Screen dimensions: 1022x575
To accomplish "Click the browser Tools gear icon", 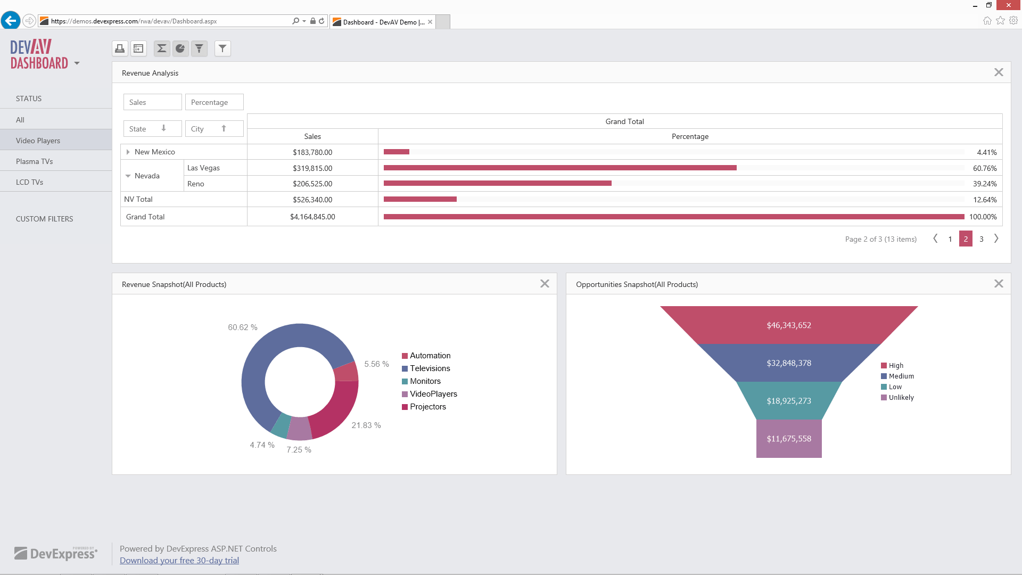I will (1013, 20).
